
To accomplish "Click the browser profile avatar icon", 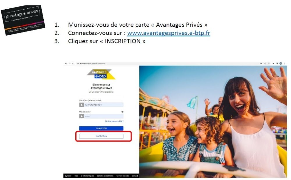I will click(x=281, y=63).
